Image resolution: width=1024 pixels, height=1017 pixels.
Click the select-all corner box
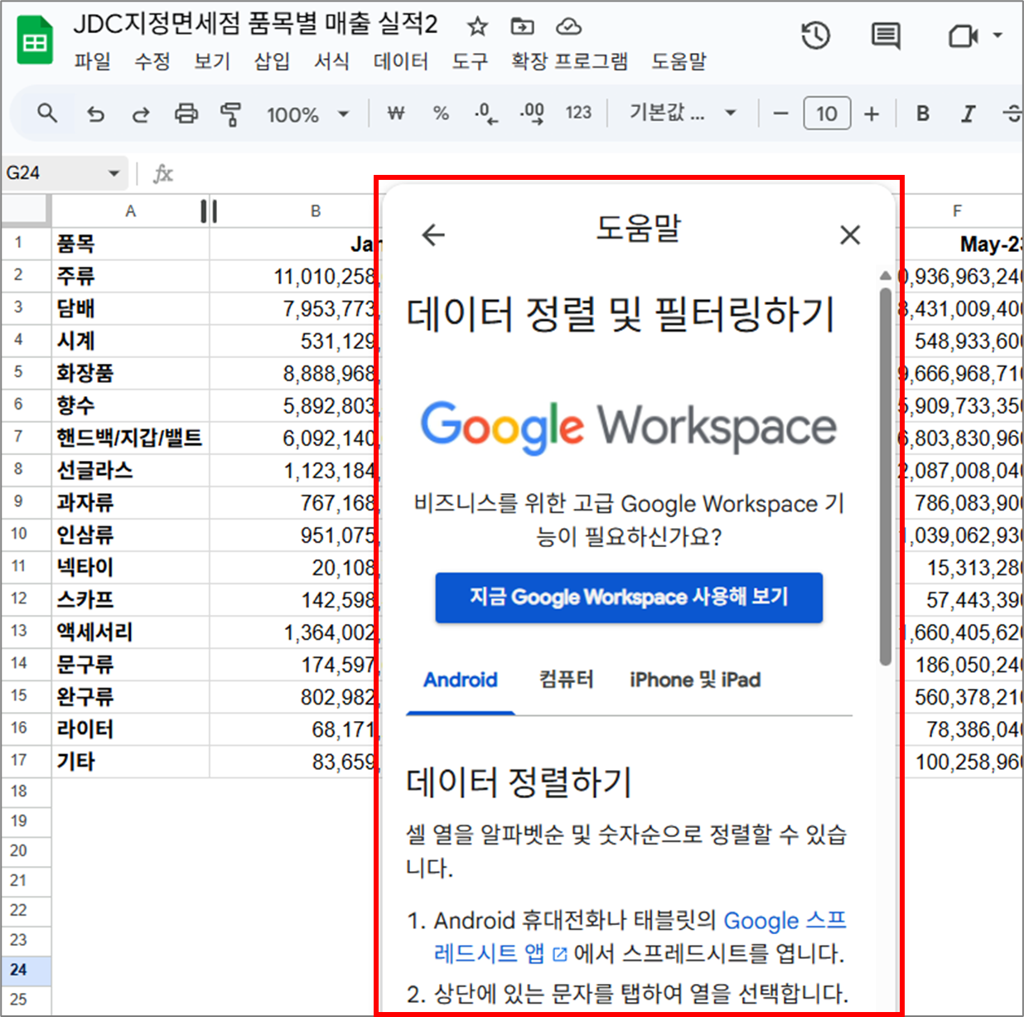pos(25,211)
